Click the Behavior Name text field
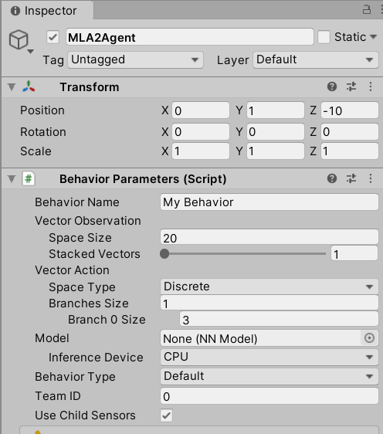This screenshot has width=383, height=434. [x=269, y=202]
